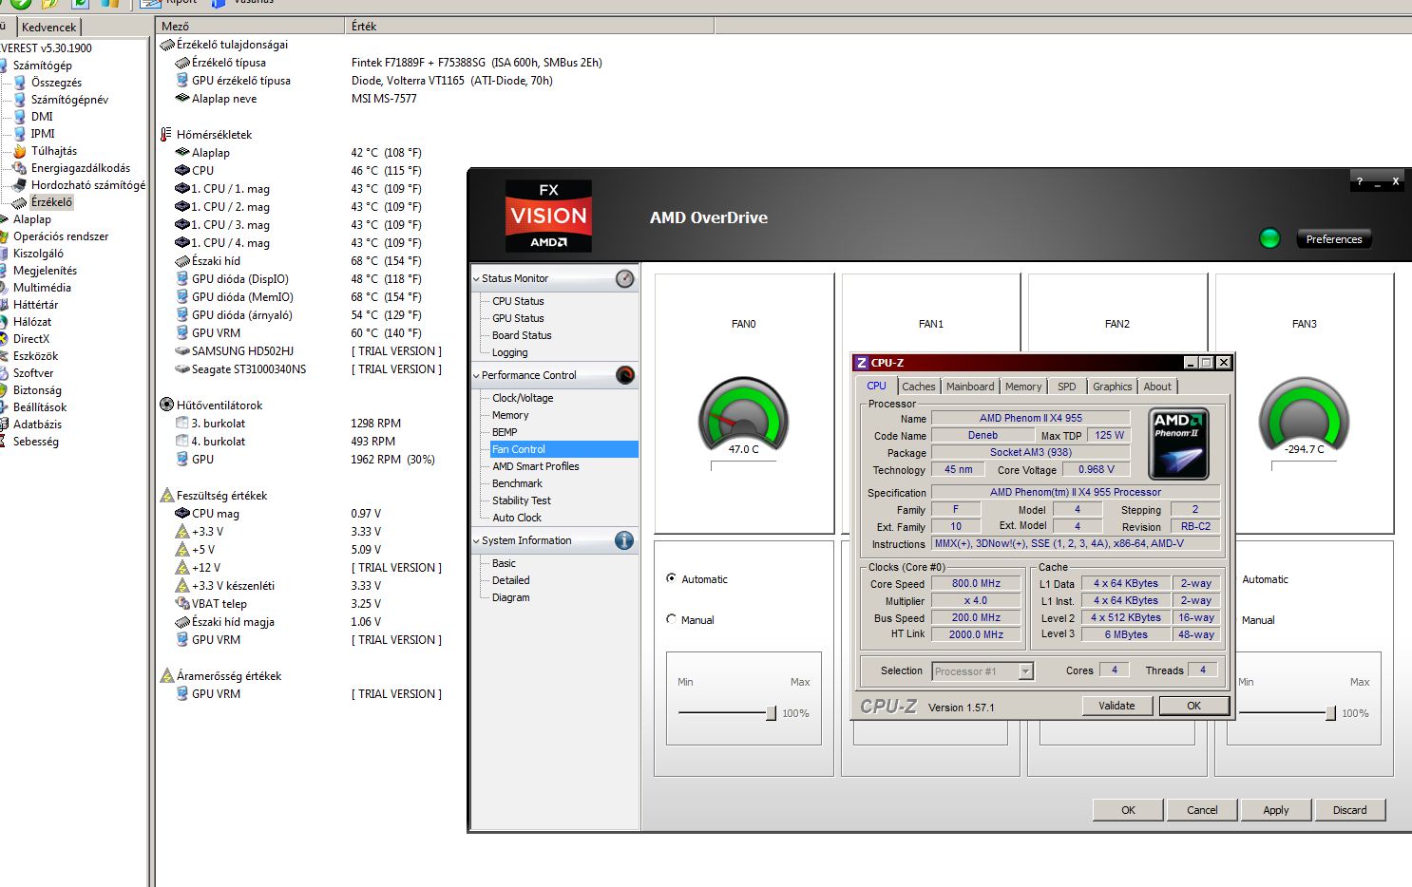The height and width of the screenshot is (887, 1412).
Task: Click the Hőmérsékletek thermometer icon
Action: 166,134
